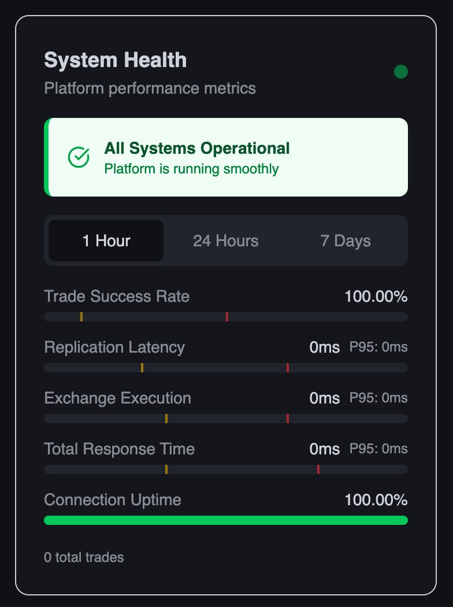Click the Exchange Execution label
The width and height of the screenshot is (453, 607).
(118, 398)
